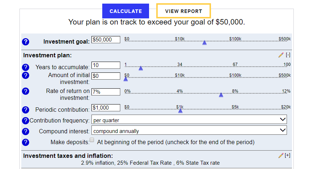Click the help icon beside Make deposits

[26, 142]
